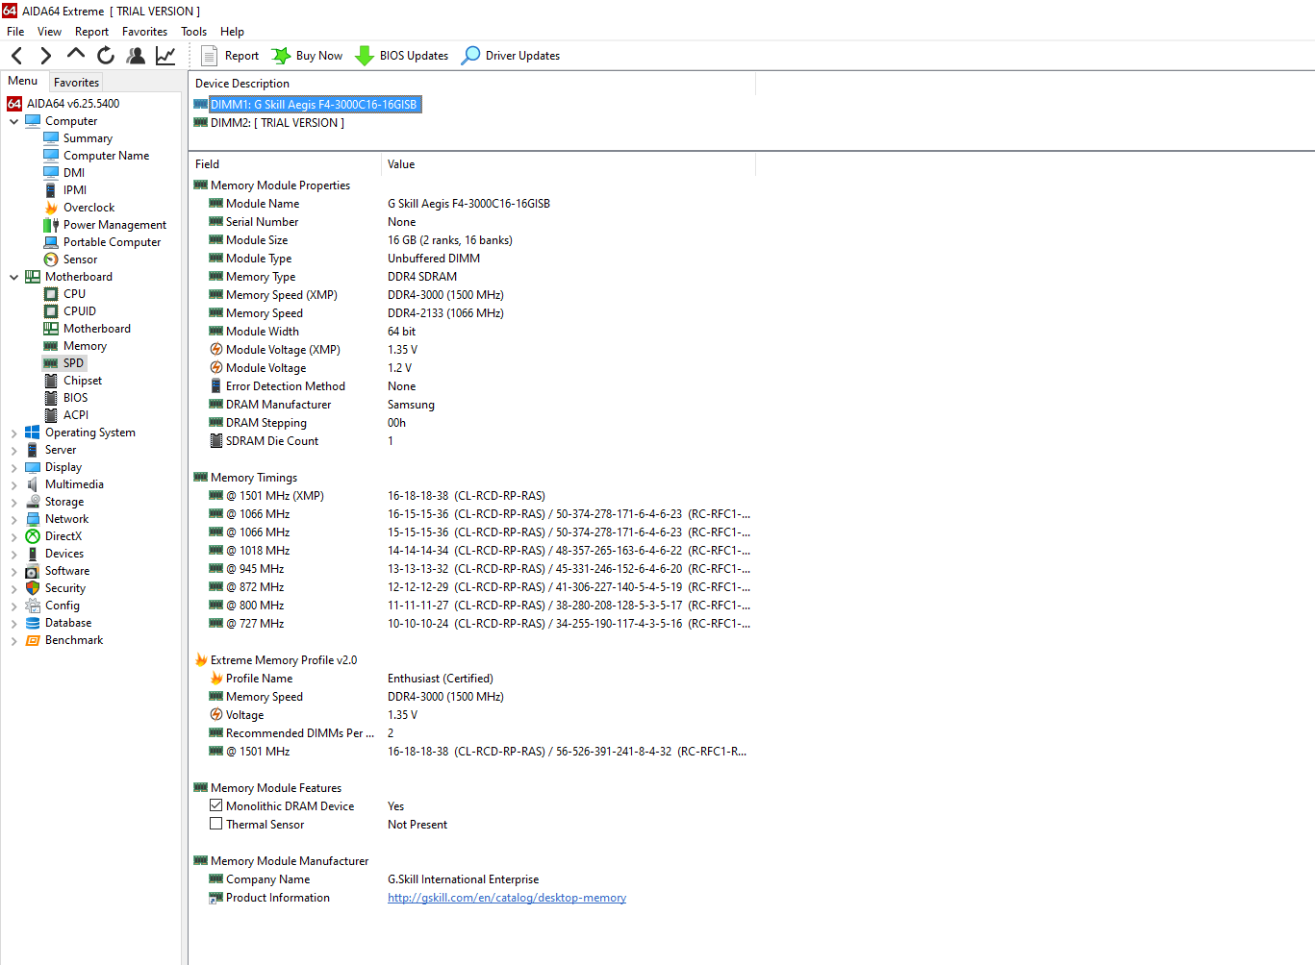
Task: Select the SPD tree item
Action: (63, 363)
